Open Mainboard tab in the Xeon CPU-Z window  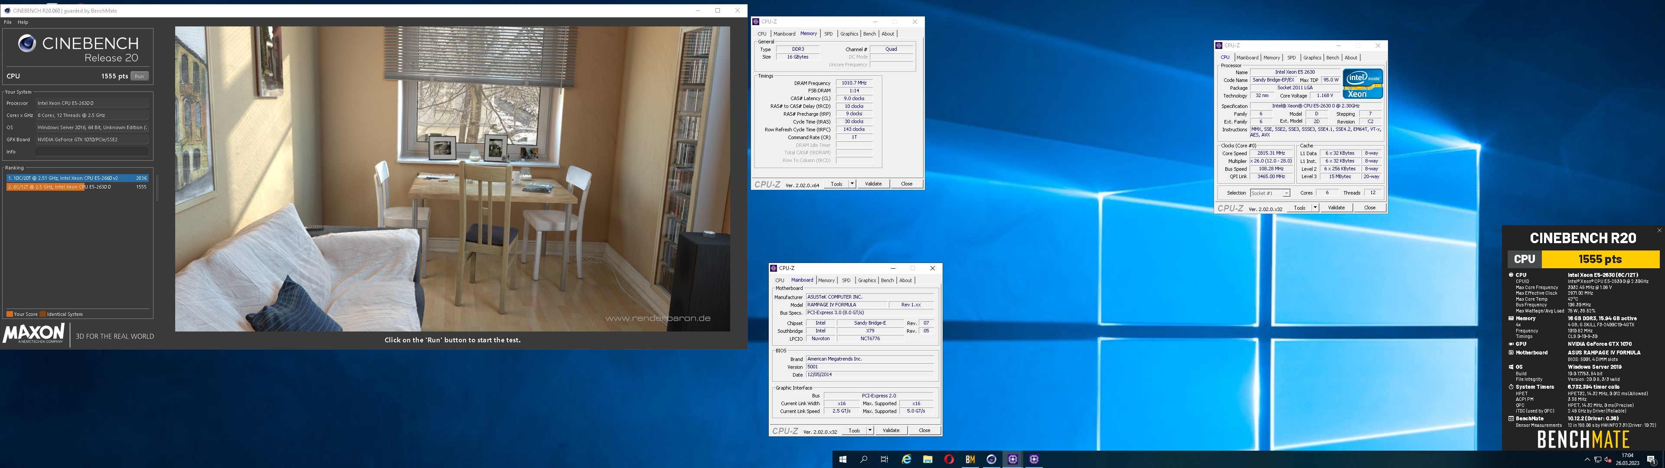click(1247, 58)
